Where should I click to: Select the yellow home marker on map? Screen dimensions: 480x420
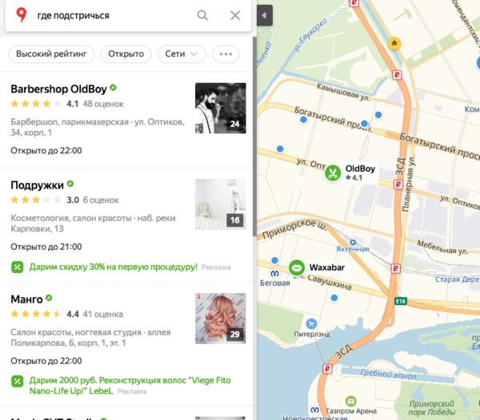point(394,43)
